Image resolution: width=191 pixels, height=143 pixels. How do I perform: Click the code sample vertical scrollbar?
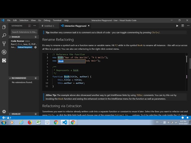(187, 59)
